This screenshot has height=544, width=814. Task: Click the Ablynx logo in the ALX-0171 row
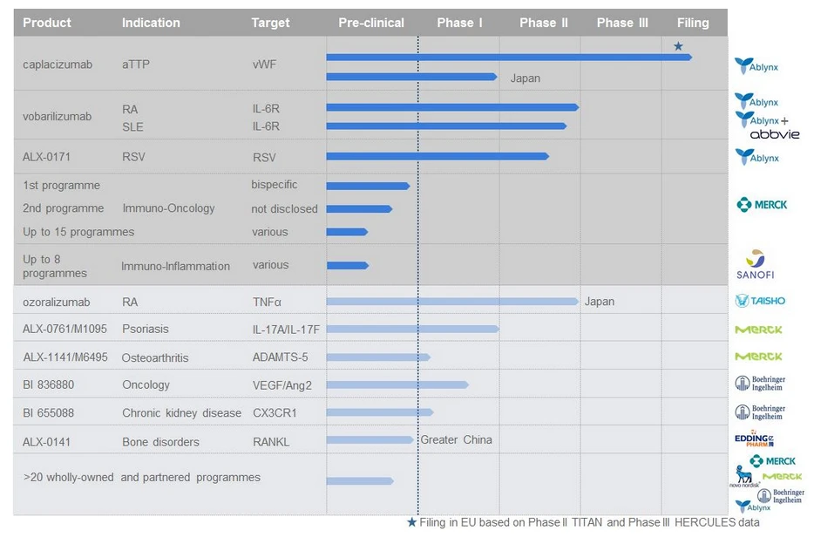point(756,158)
